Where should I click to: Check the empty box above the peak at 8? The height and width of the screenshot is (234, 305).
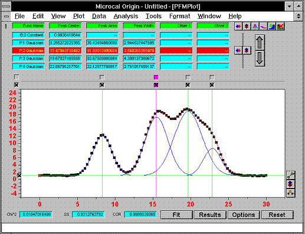click(102, 77)
